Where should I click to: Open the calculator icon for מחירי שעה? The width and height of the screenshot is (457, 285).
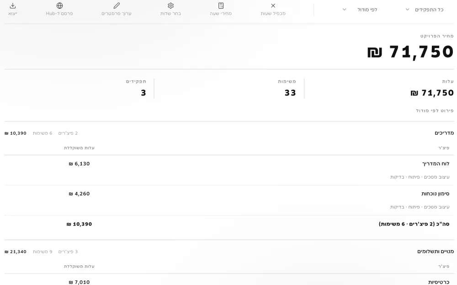coord(221,5)
